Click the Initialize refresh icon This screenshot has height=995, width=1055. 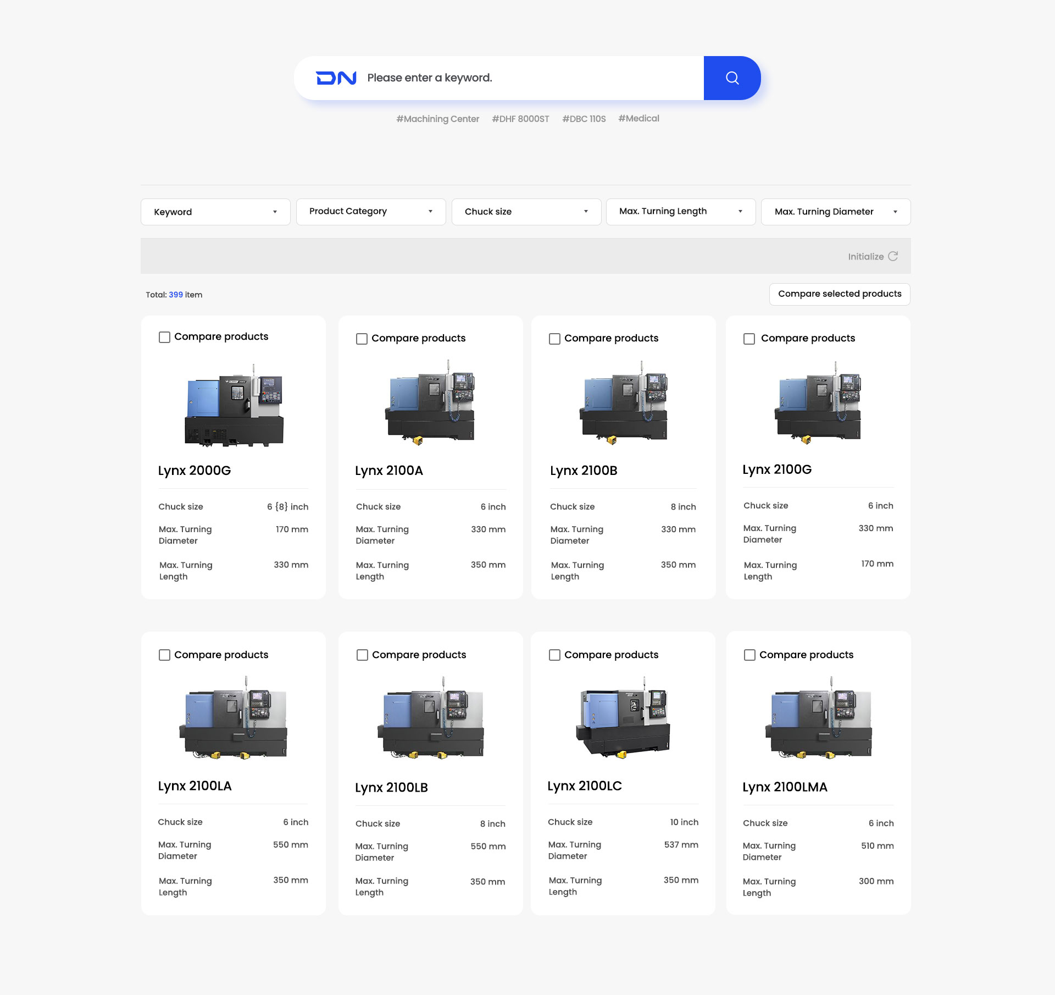click(x=893, y=256)
